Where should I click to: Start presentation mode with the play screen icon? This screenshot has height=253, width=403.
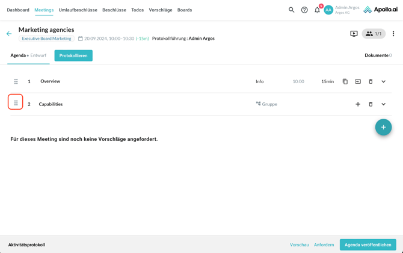coord(354,34)
